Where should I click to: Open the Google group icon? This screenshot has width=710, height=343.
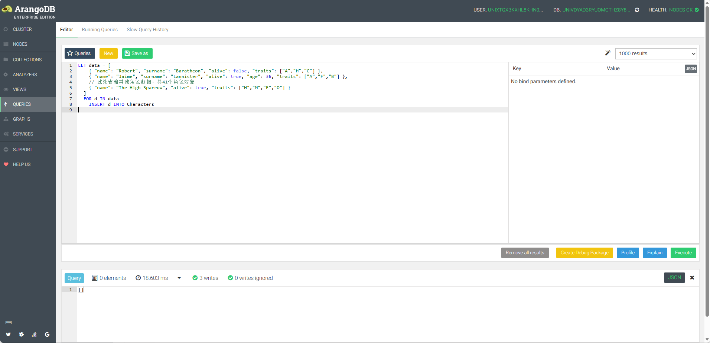click(47, 334)
